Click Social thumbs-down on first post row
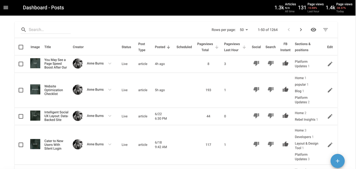 [x=256, y=64]
